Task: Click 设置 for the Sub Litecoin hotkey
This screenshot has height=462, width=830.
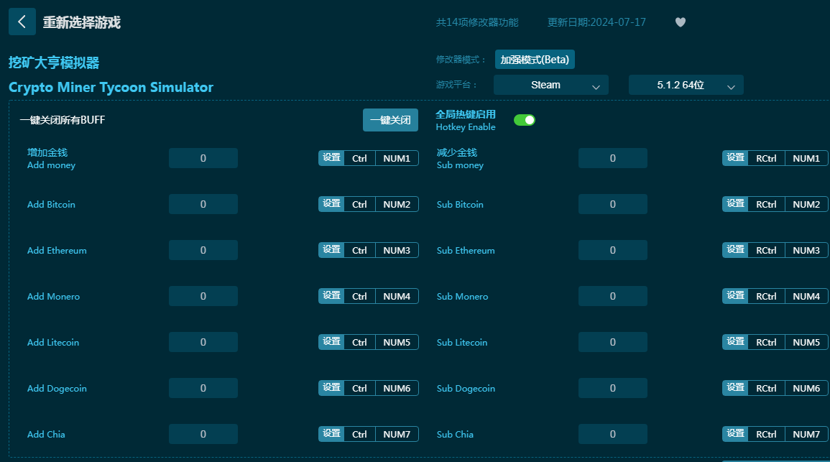Action: coord(735,343)
